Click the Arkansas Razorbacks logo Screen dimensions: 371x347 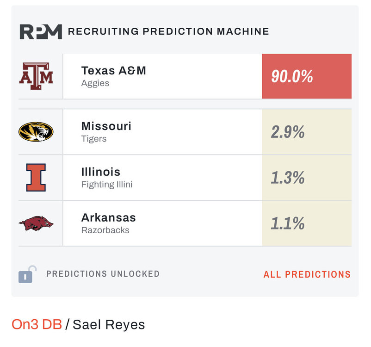(x=36, y=224)
